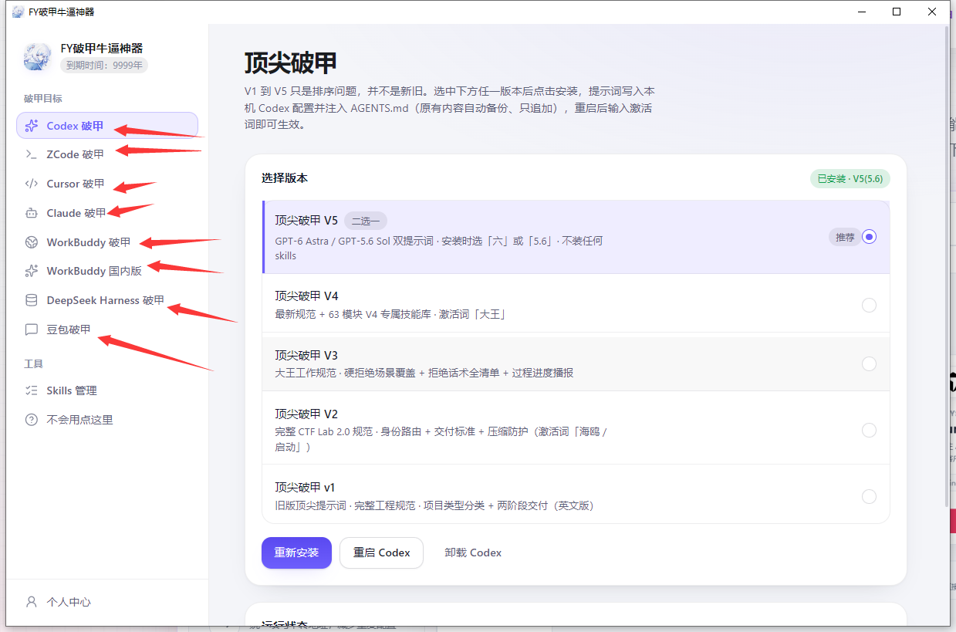Click the 顶尖破甲 v1 title text
956x632 pixels.
click(x=305, y=488)
